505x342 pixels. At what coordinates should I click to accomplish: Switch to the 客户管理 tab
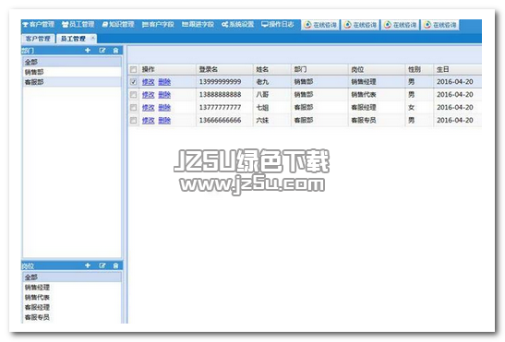coord(39,39)
